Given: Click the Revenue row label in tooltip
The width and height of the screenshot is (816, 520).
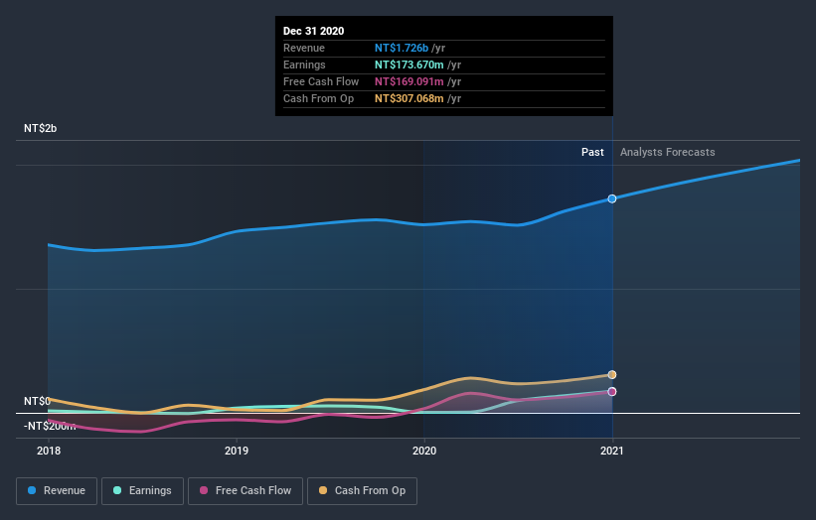Looking at the screenshot, I should [304, 48].
